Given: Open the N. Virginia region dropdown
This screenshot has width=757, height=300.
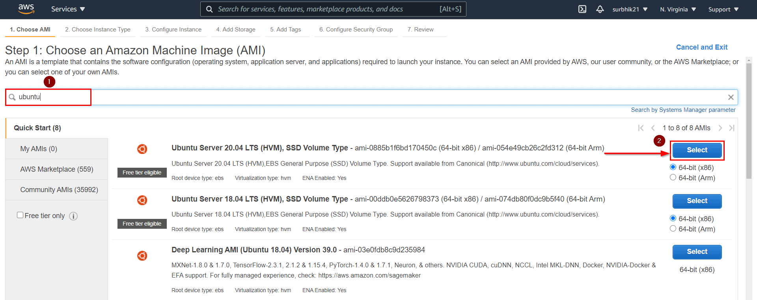Looking at the screenshot, I should [x=678, y=9].
